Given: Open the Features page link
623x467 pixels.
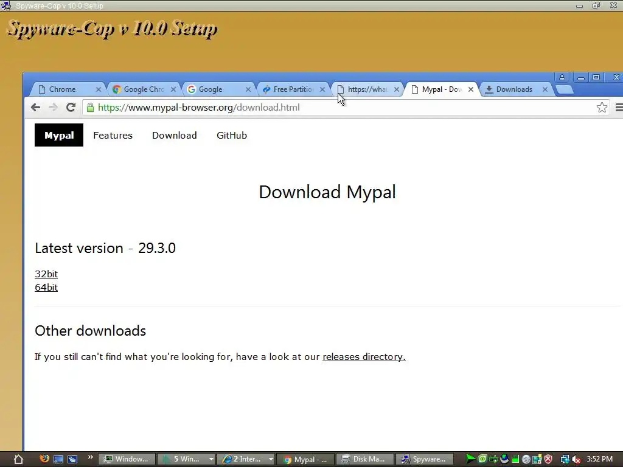Looking at the screenshot, I should point(113,136).
